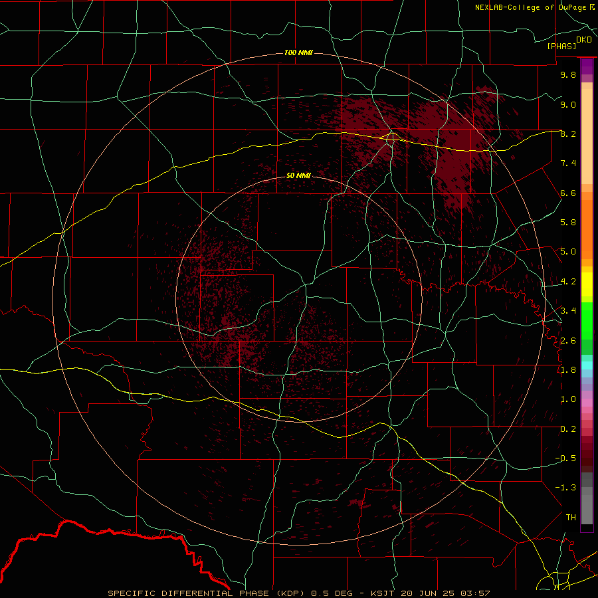Click the -0.5 color scale value
Screen dimensions: 598x598
coord(565,458)
